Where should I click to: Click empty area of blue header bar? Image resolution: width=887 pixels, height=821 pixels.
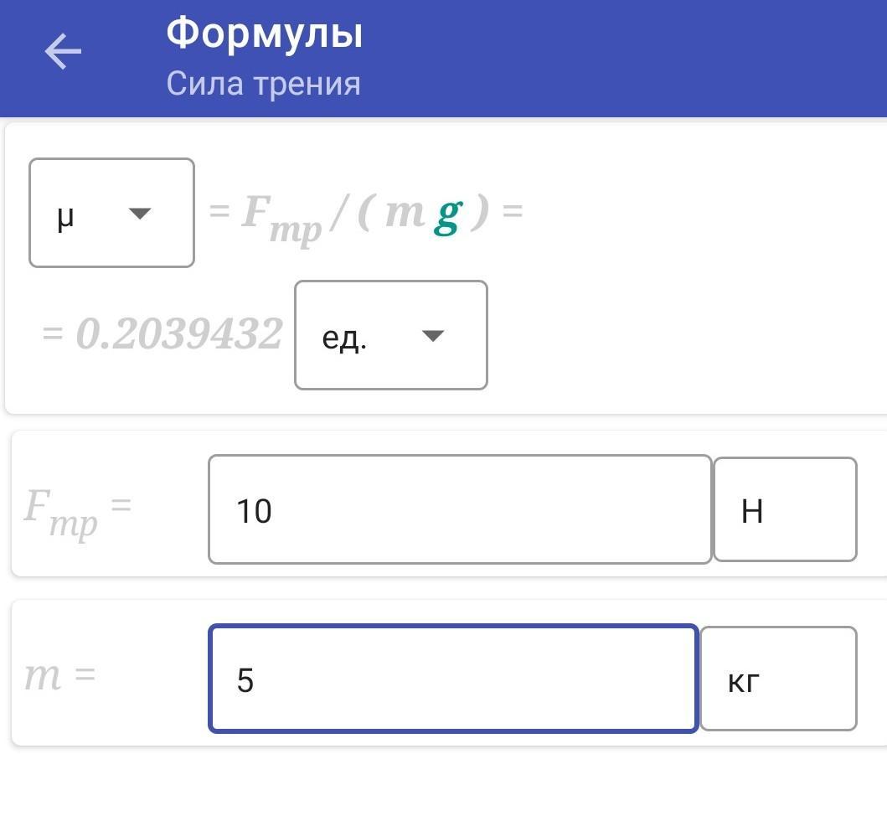pos(628,57)
